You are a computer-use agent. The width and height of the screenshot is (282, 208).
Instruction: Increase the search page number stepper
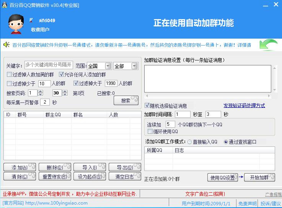coord(40,91)
